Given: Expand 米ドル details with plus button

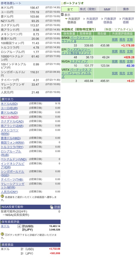Looking at the screenshot, I should coord(19,226).
